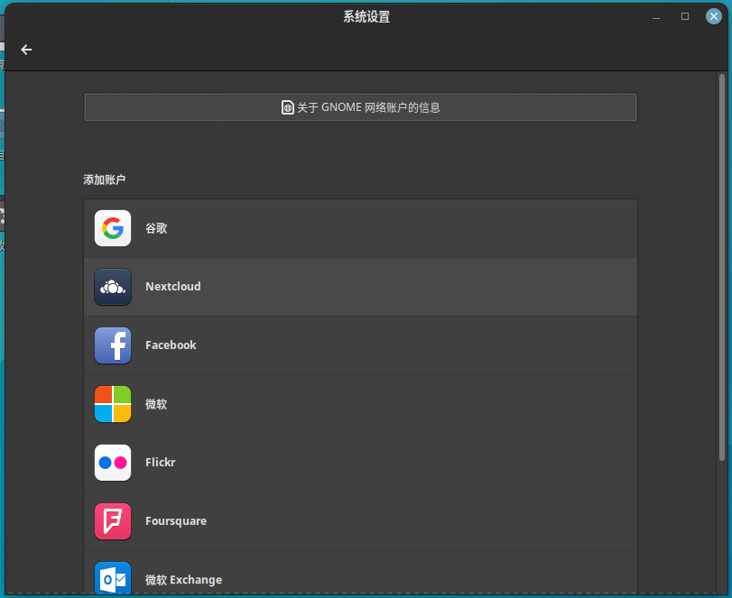This screenshot has height=598, width=732.
Task: Go back using the left arrow
Action: (x=26, y=50)
